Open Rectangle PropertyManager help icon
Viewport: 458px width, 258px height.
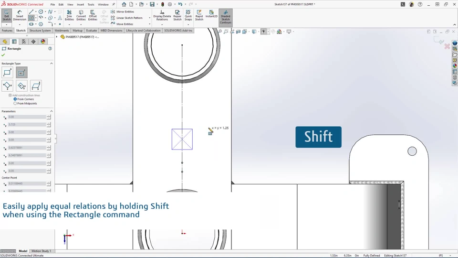pyautogui.click(x=50, y=49)
